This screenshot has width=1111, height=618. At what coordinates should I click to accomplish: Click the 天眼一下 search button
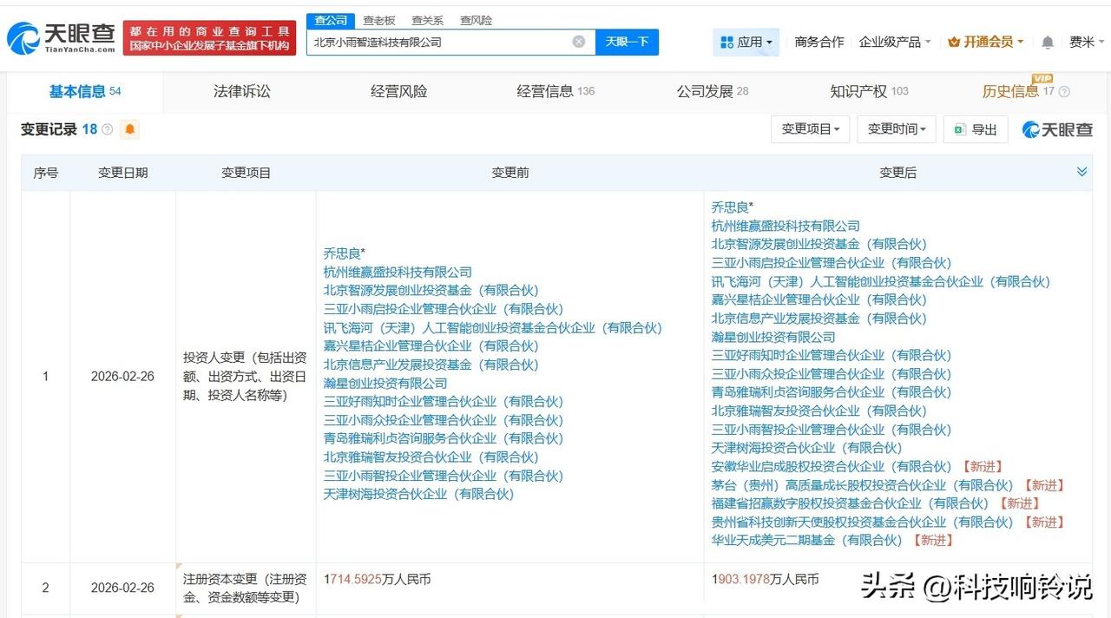tap(628, 41)
